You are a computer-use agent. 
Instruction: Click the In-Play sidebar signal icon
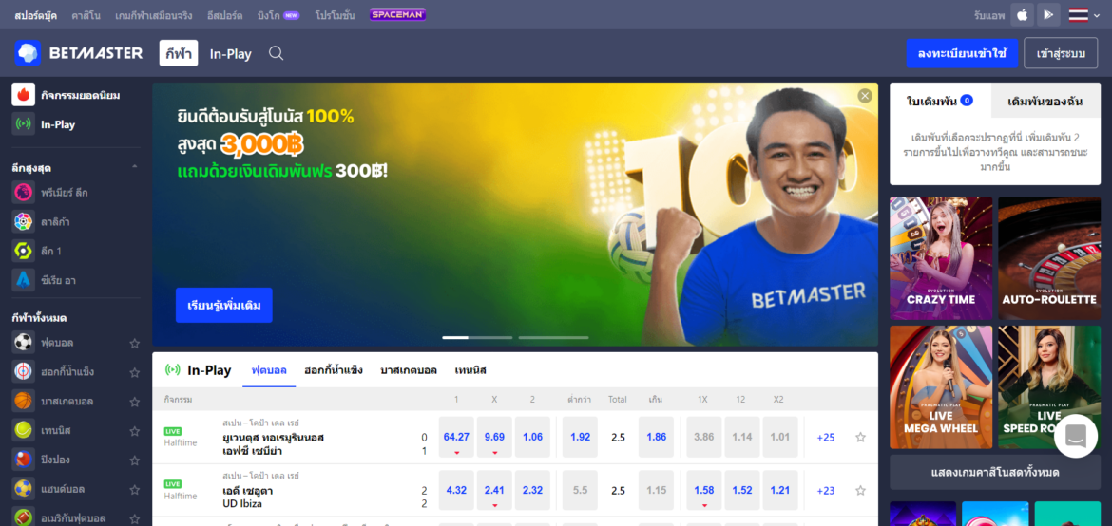click(24, 124)
